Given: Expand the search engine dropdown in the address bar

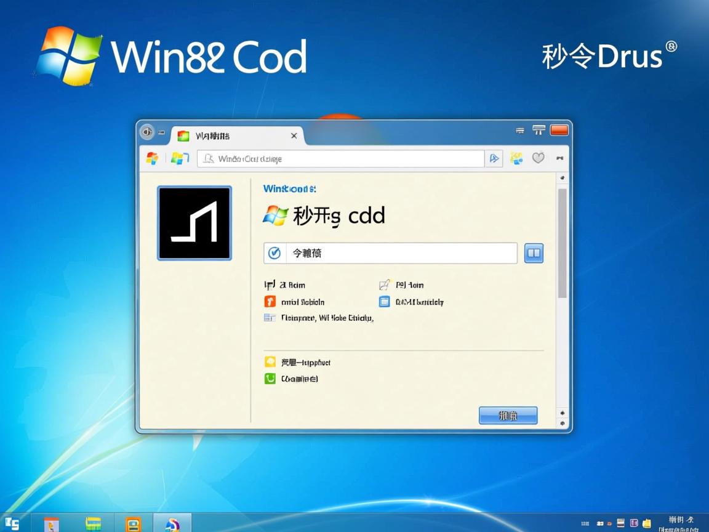Looking at the screenshot, I should point(494,158).
